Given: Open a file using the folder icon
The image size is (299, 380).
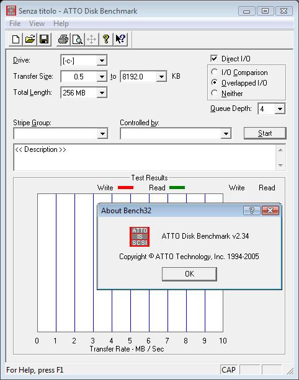Looking at the screenshot, I should click(30, 39).
